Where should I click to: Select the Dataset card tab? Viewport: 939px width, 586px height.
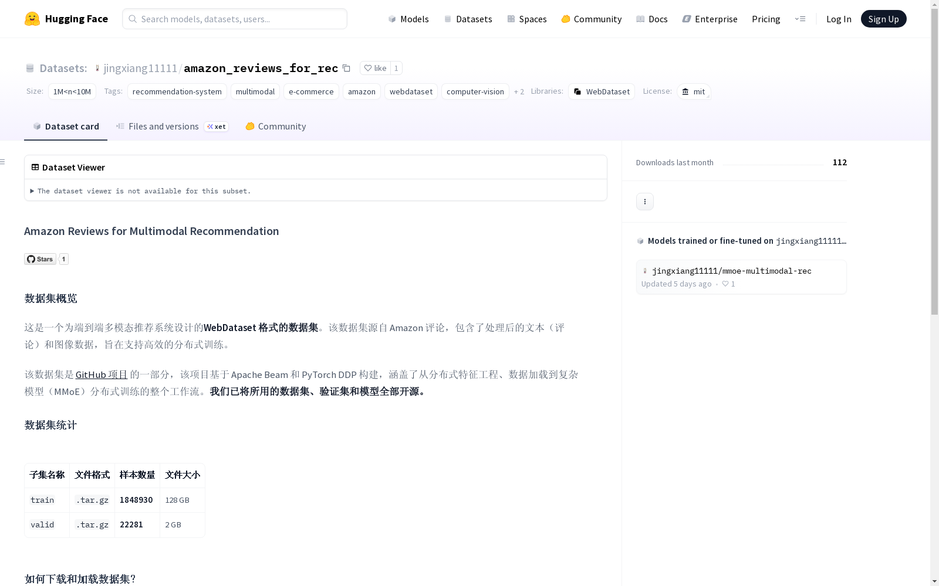tap(66, 127)
